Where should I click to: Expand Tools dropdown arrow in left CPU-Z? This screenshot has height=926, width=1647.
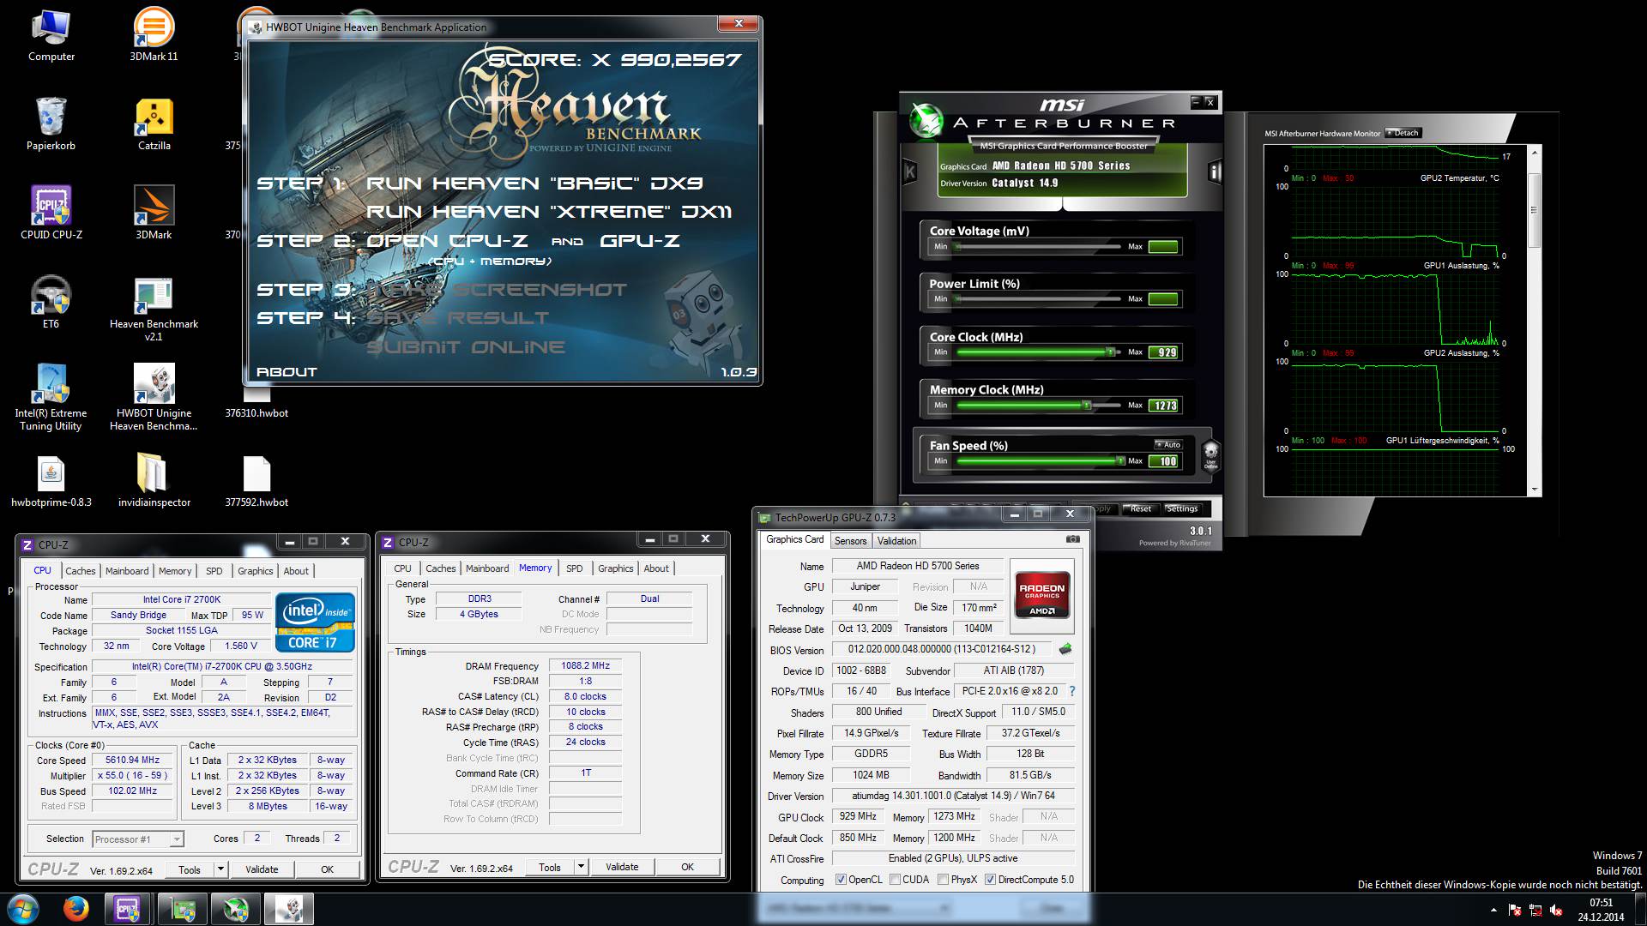click(x=220, y=869)
